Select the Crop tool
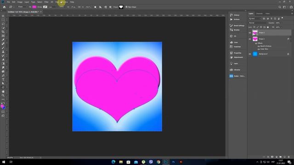This screenshot has height=165, width=294. [x=3, y=32]
